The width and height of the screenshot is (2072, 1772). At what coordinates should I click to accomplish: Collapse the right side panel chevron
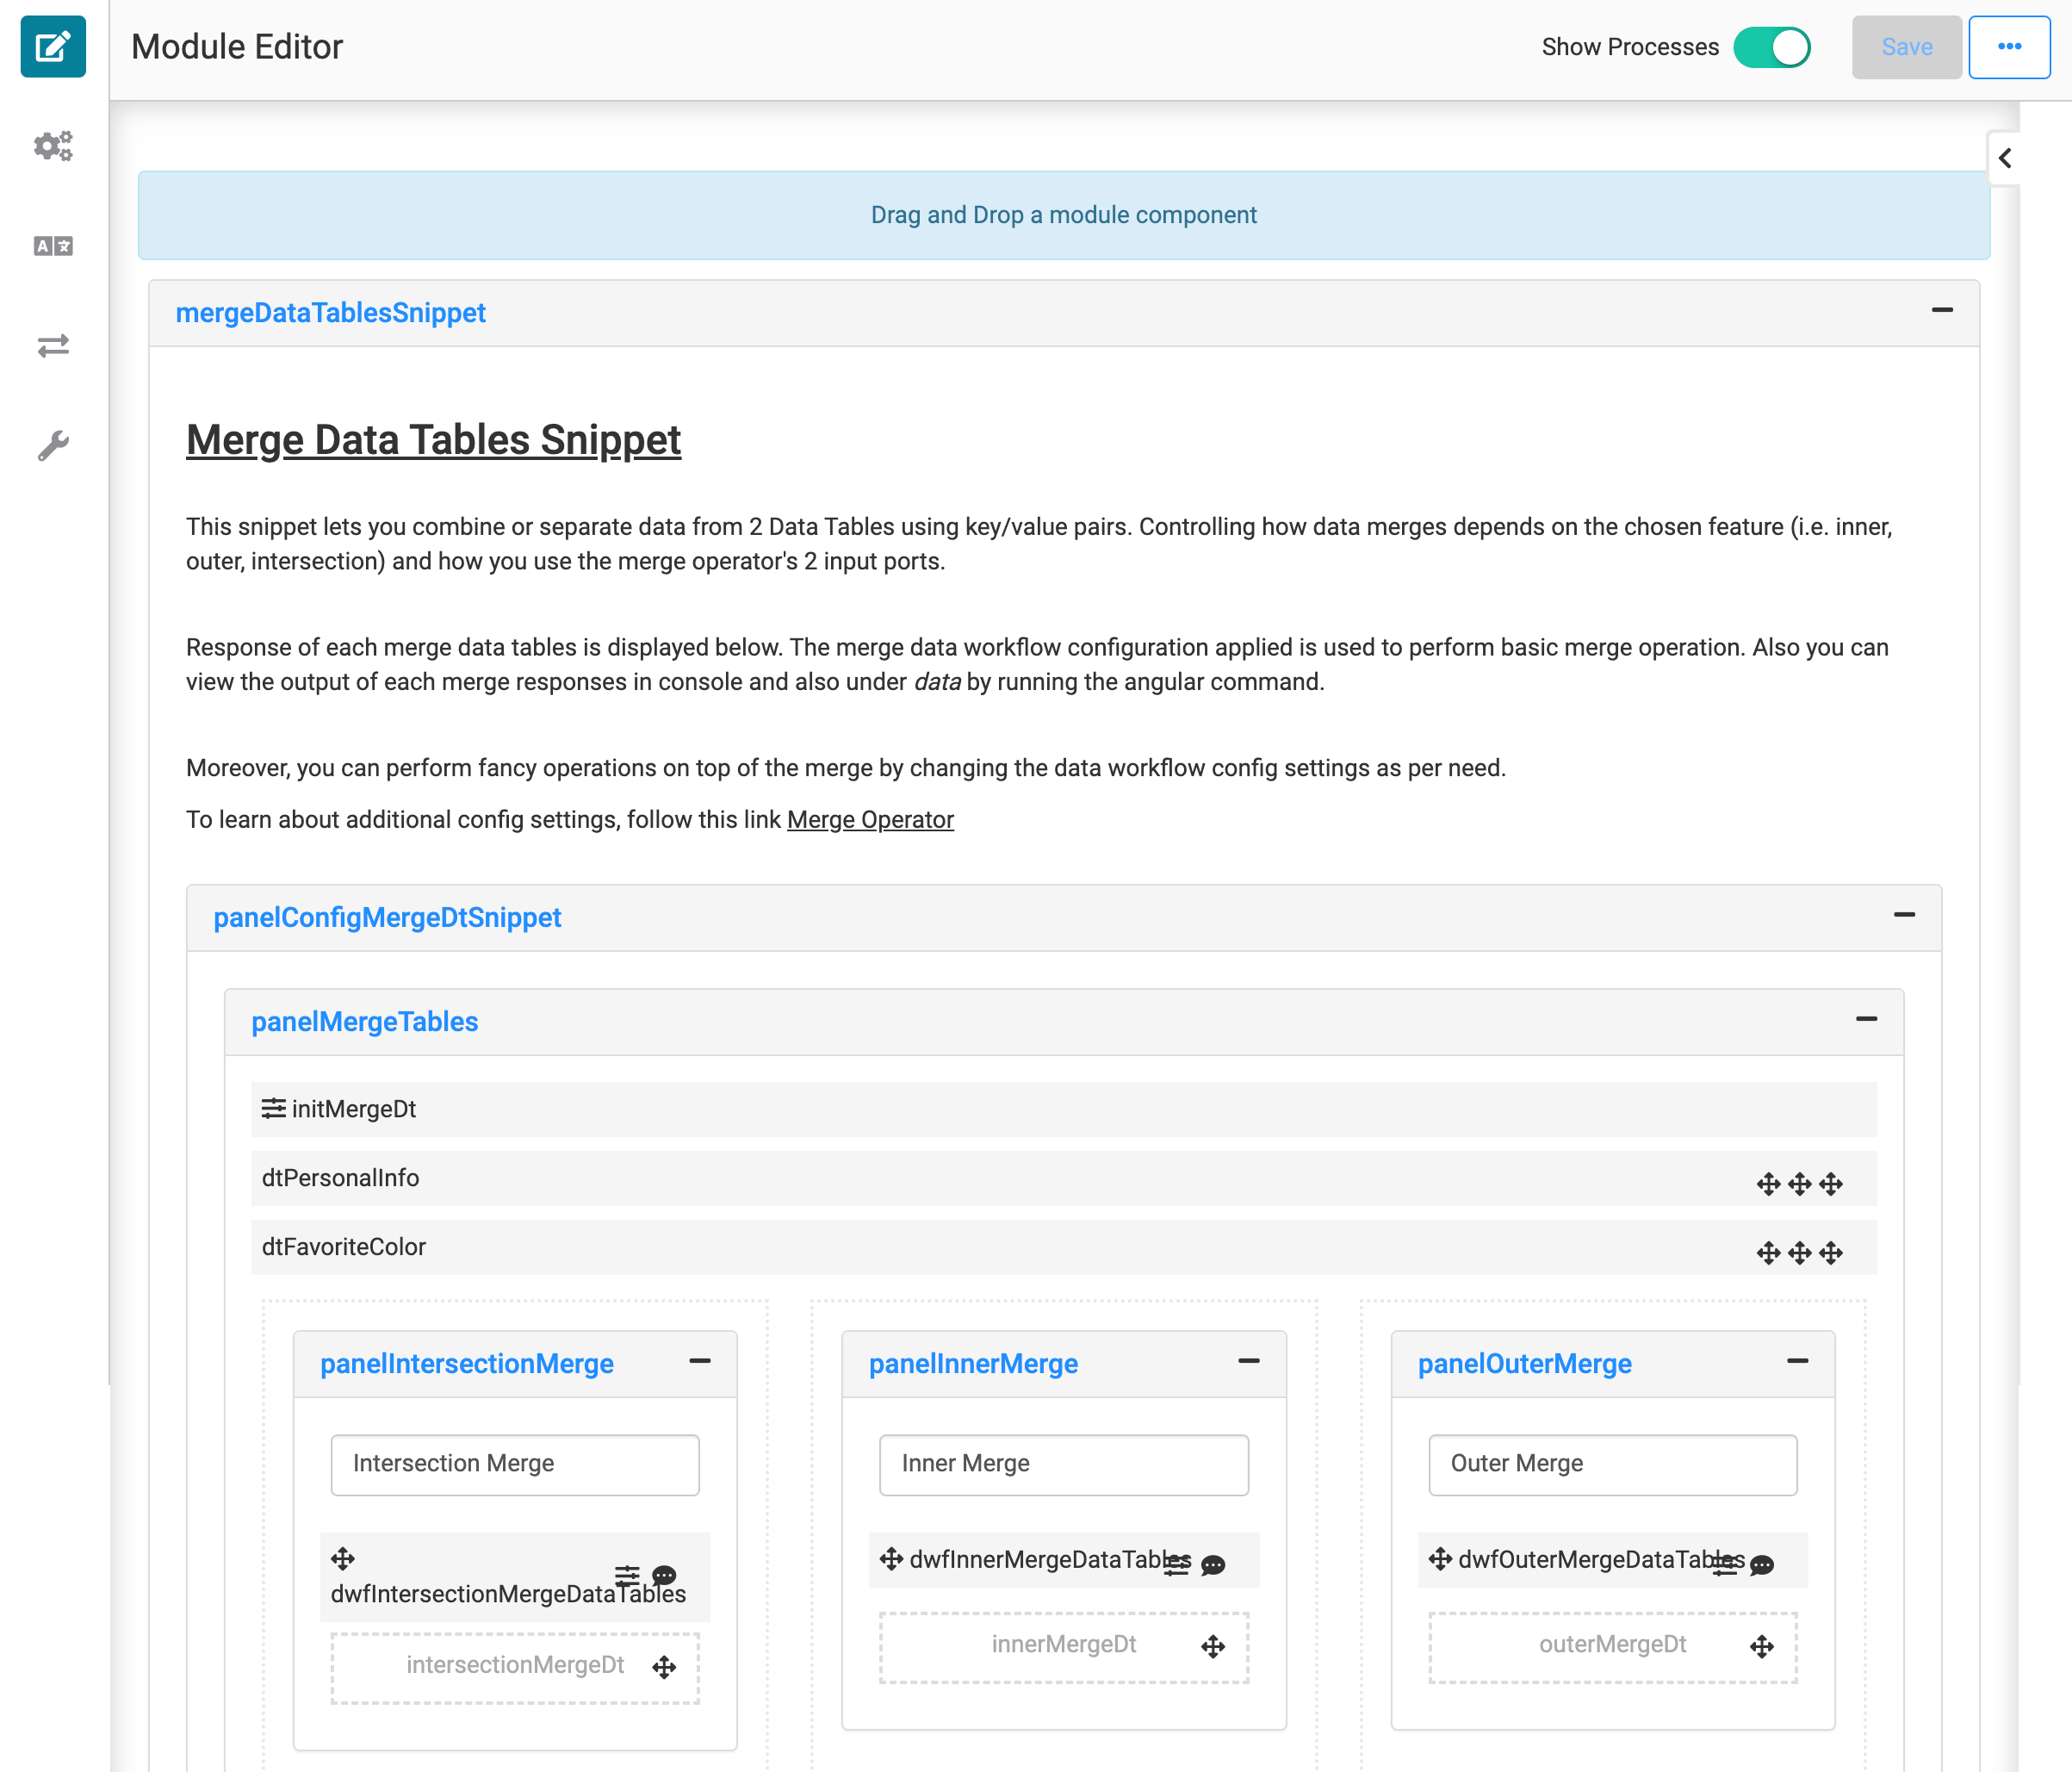pyautogui.click(x=2004, y=159)
